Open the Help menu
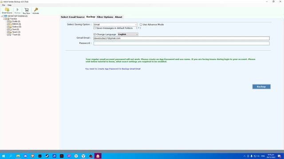This screenshot has height=159, width=284. click(9, 5)
